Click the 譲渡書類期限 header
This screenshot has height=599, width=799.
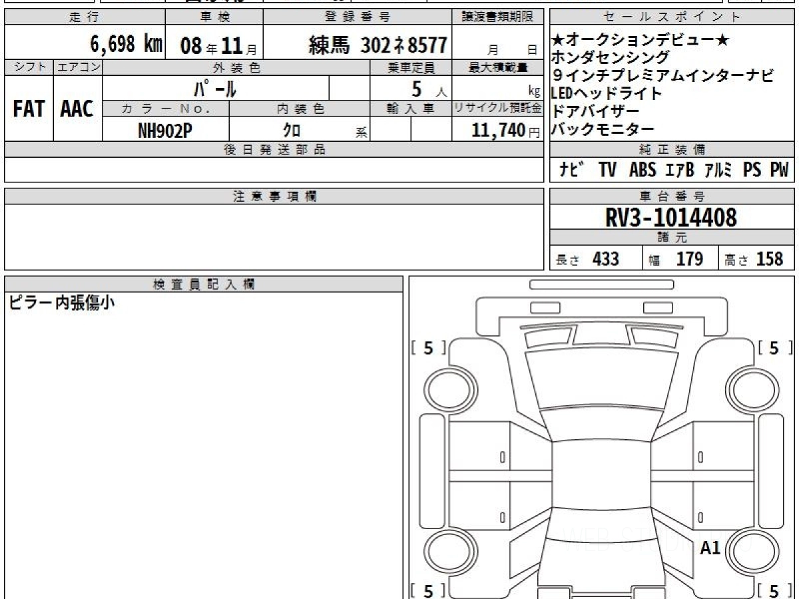pos(498,17)
